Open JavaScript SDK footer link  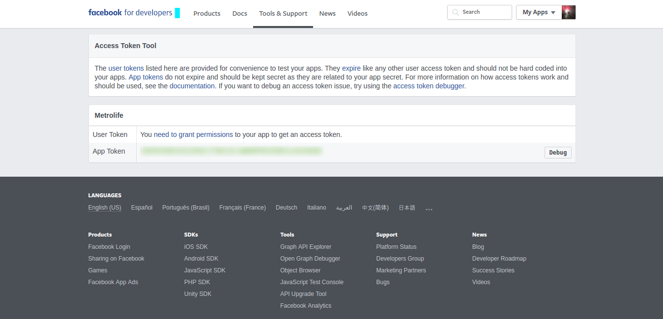[205, 270]
